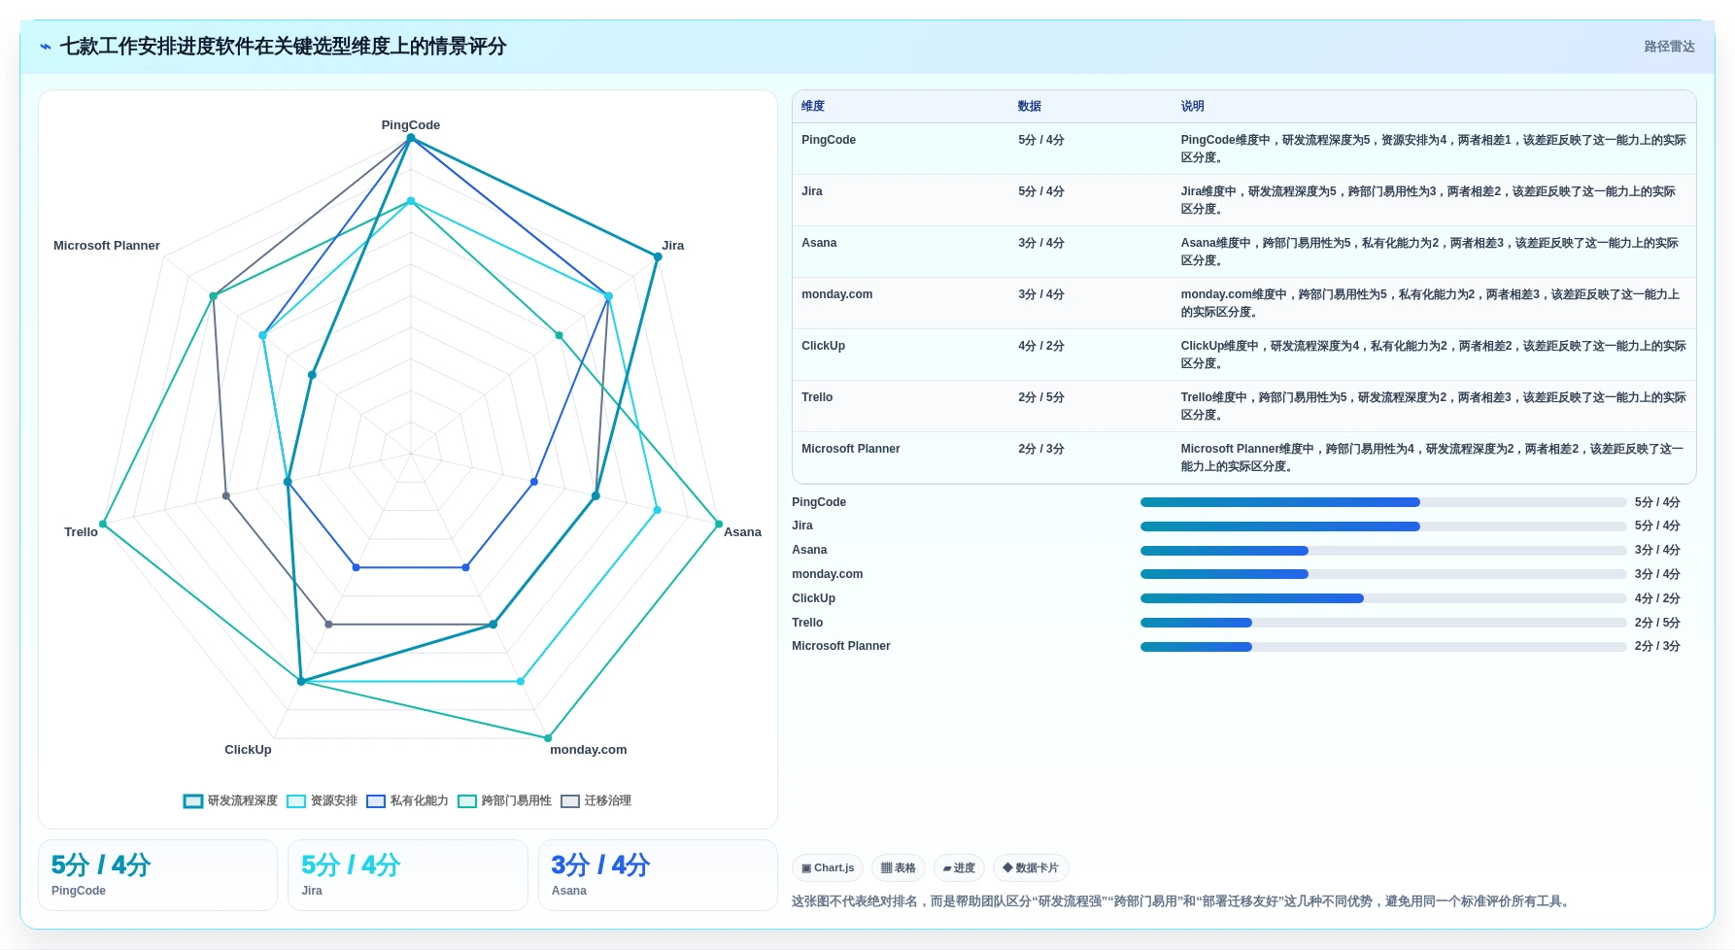Toggle 迁移治理 legend series
The width and height of the screenshot is (1735, 950).
(x=596, y=801)
